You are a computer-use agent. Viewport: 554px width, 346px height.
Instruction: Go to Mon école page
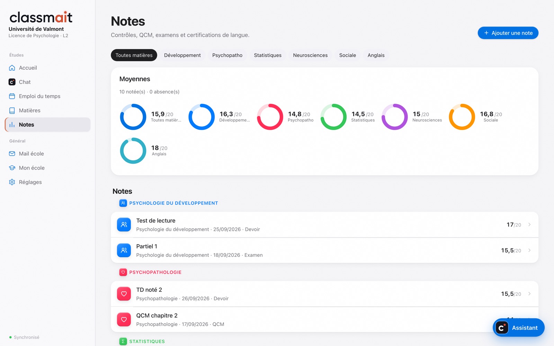tap(48, 168)
